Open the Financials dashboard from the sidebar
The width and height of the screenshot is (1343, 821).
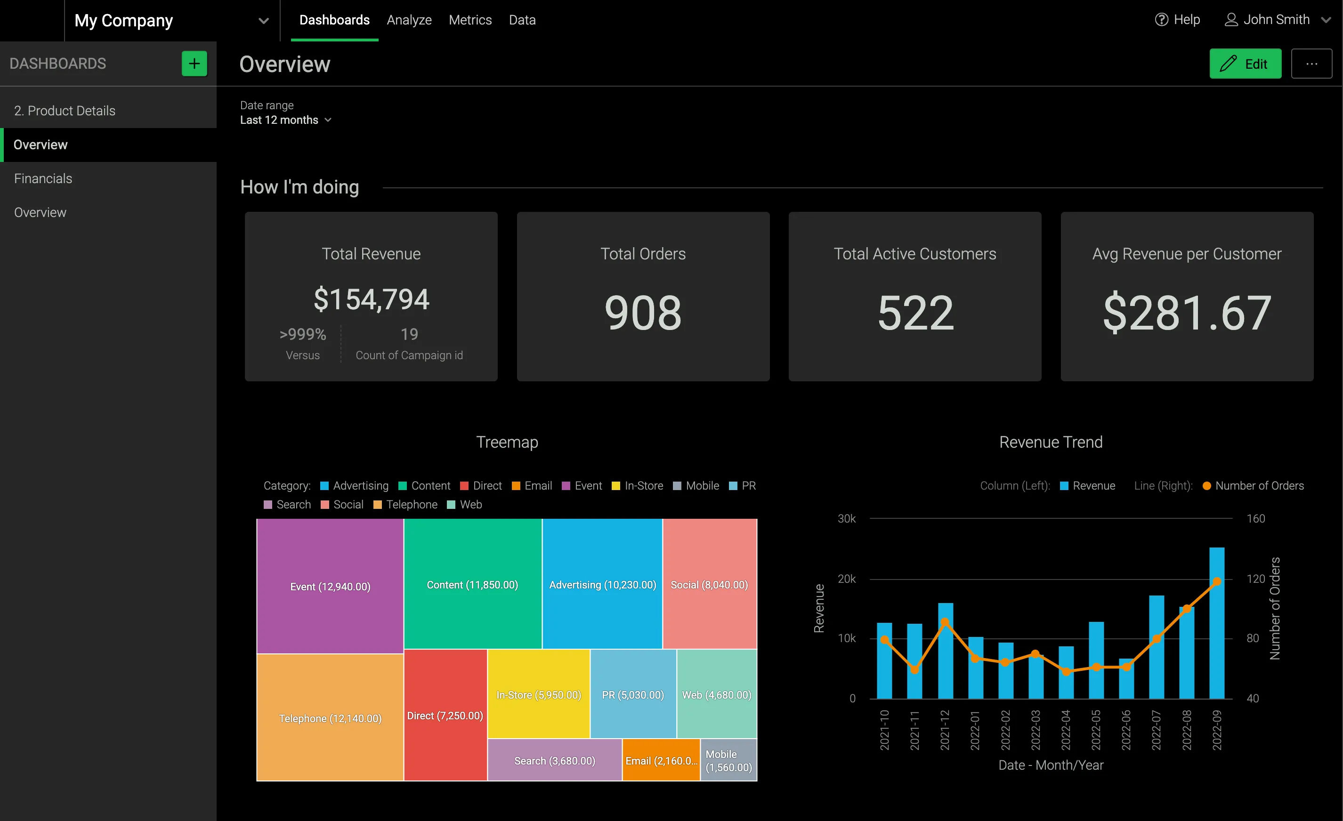pyautogui.click(x=43, y=178)
